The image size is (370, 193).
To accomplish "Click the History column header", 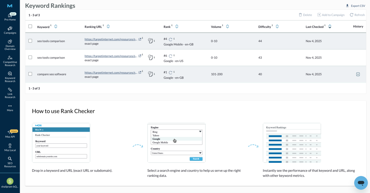I will 358,27.
